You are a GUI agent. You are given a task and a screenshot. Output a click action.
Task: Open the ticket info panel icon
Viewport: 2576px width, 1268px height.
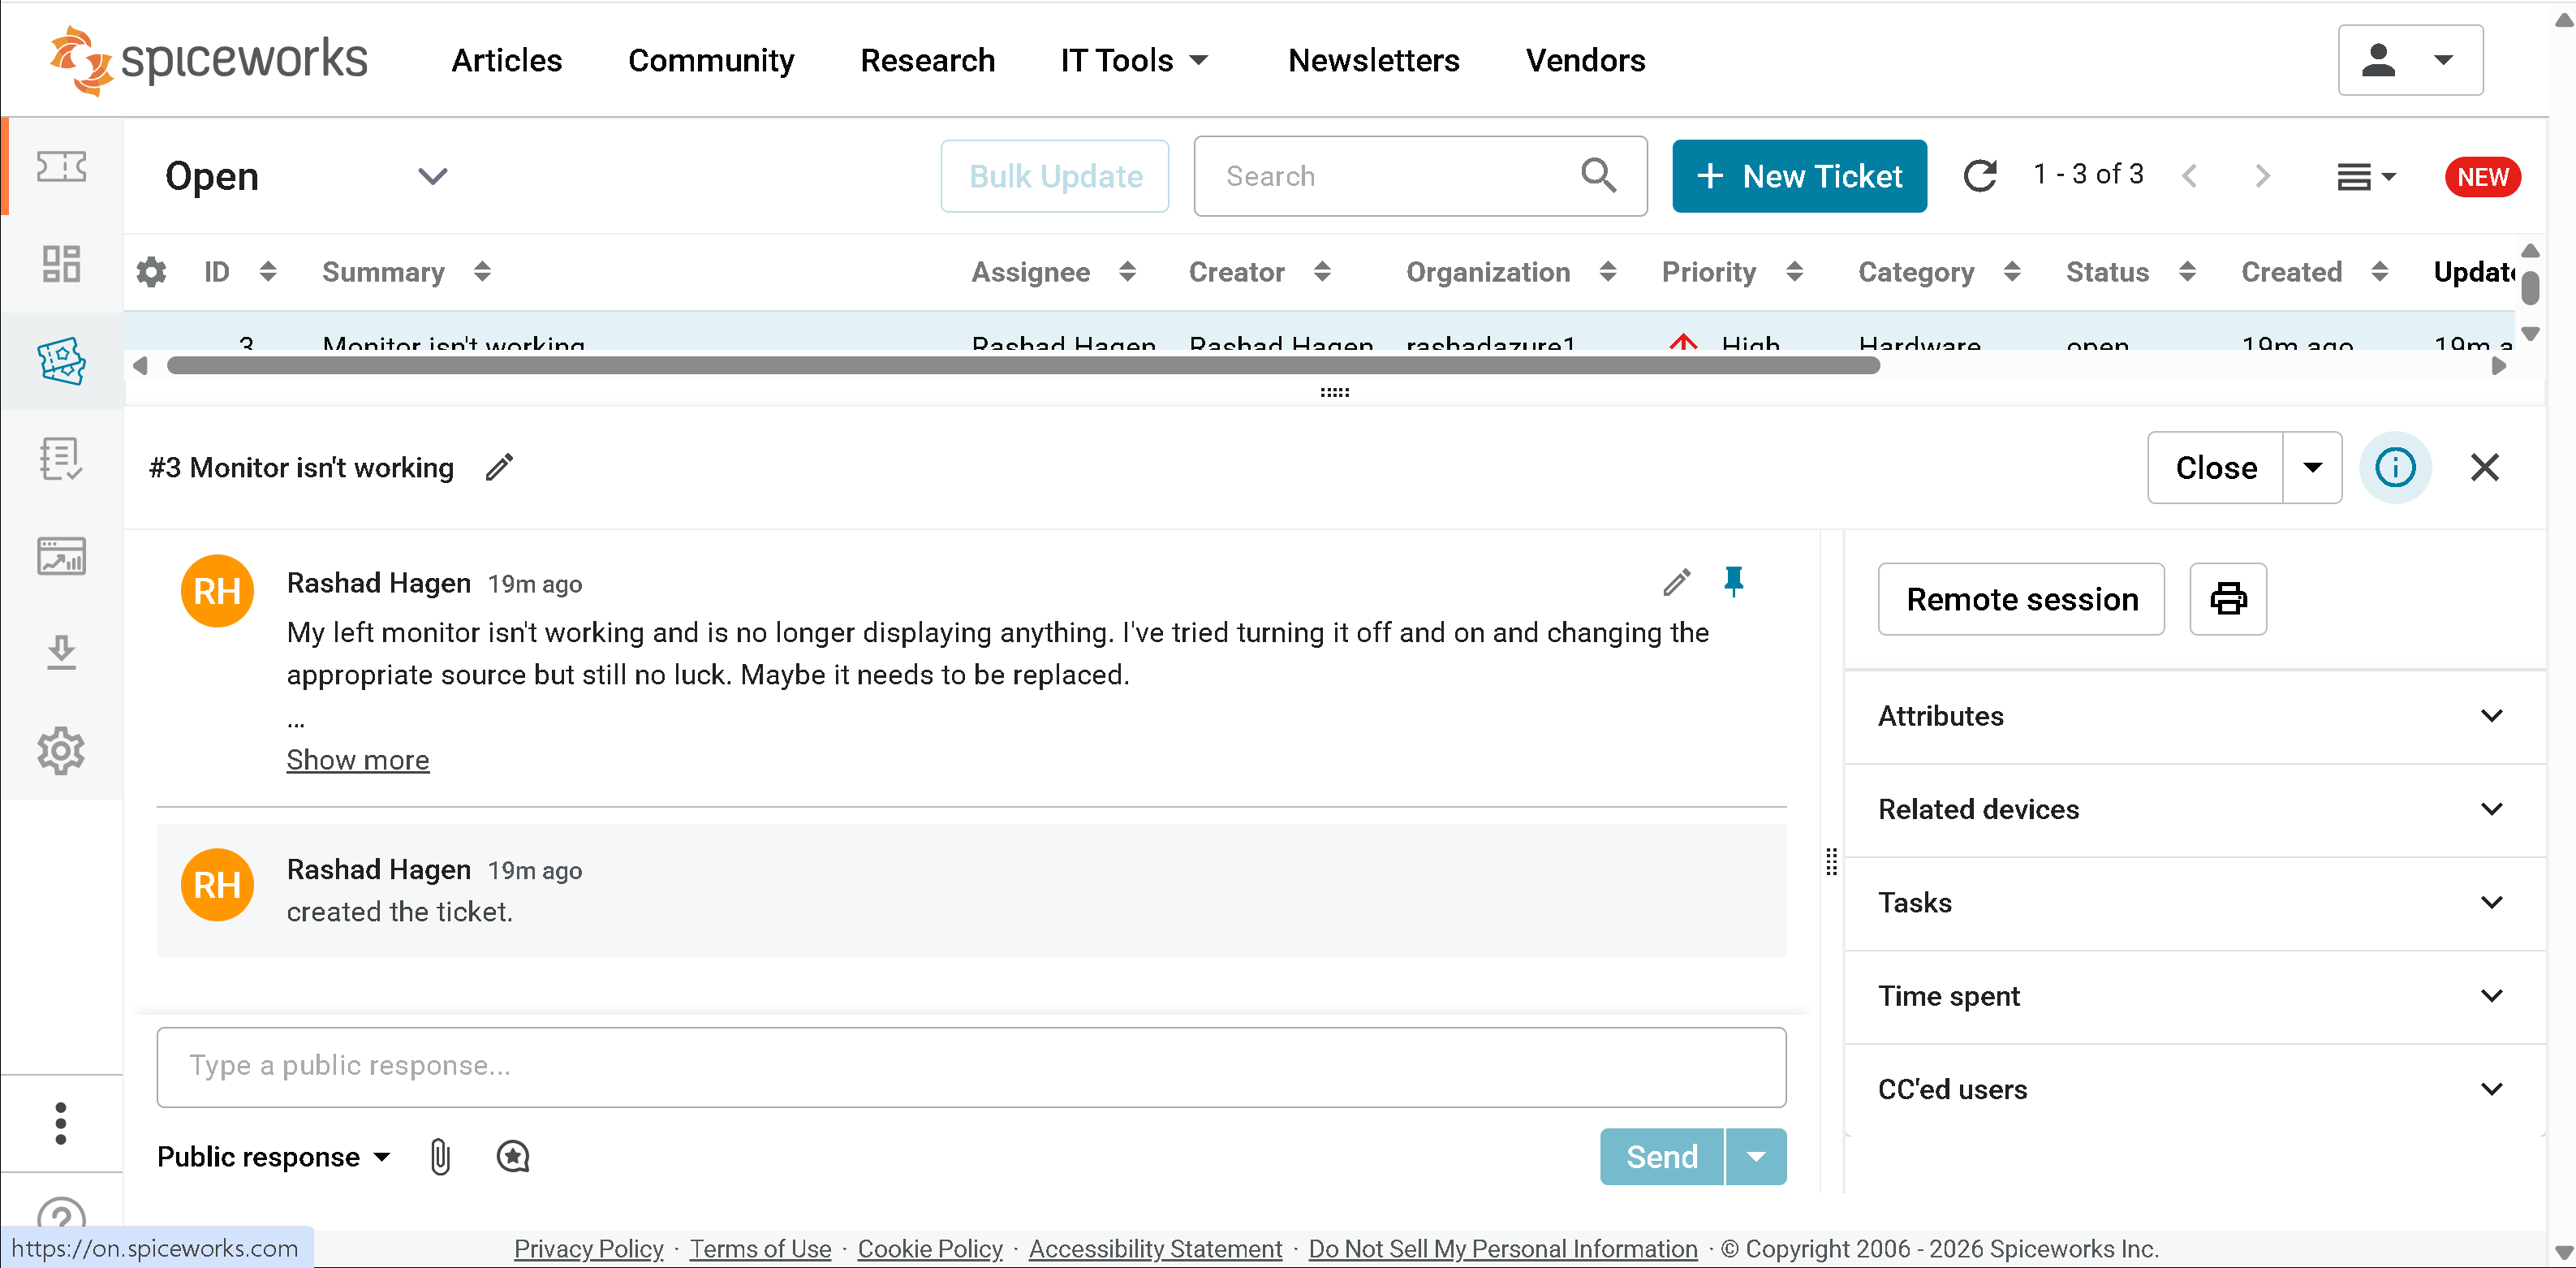click(2394, 467)
